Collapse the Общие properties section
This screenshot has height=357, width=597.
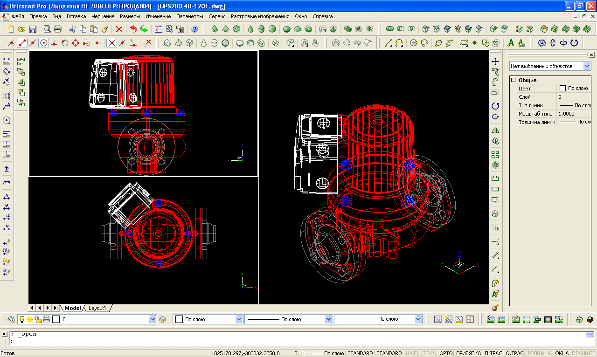[514, 80]
